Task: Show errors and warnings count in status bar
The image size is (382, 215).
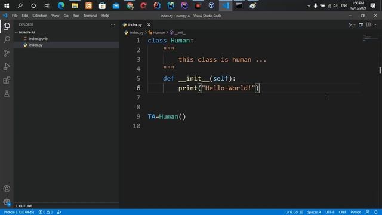Action: [x=46, y=212]
